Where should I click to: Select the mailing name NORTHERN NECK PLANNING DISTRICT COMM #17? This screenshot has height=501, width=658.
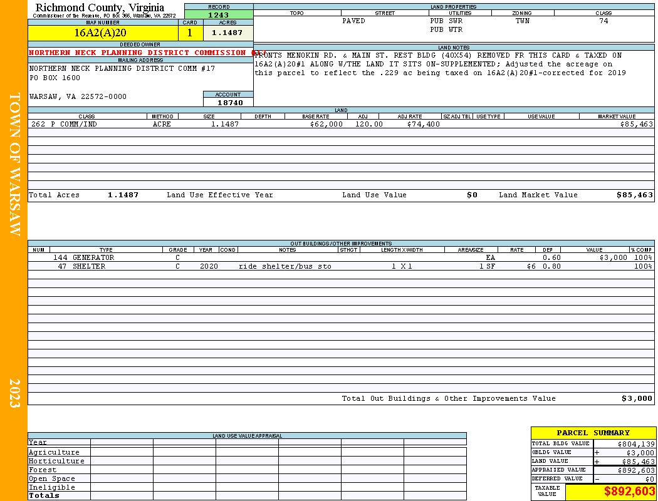pyautogui.click(x=122, y=68)
